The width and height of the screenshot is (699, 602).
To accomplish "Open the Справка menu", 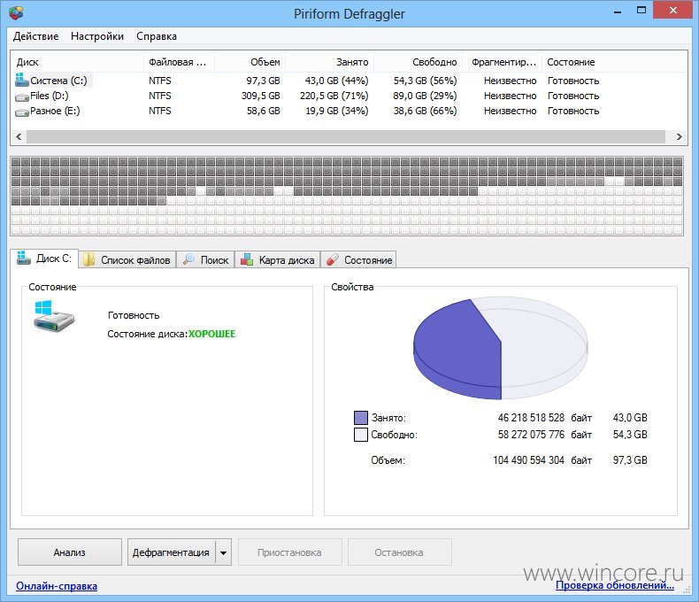I will [x=157, y=36].
